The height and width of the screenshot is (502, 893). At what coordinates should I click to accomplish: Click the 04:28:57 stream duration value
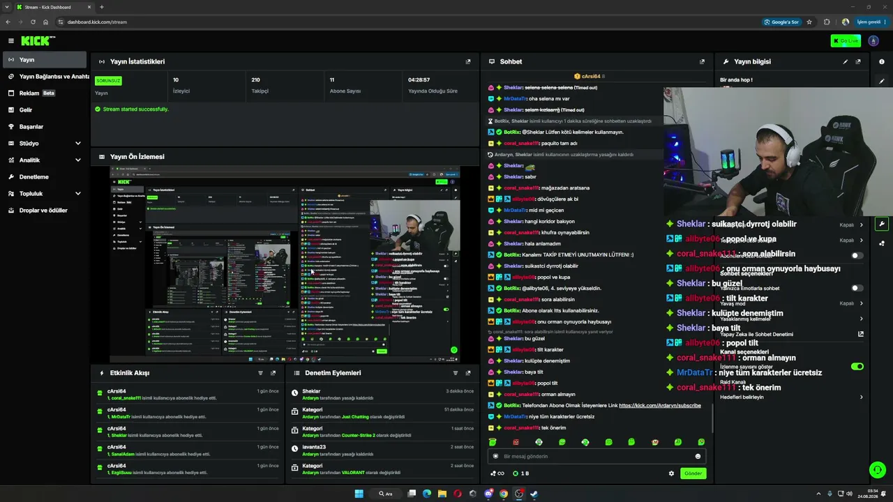[419, 80]
